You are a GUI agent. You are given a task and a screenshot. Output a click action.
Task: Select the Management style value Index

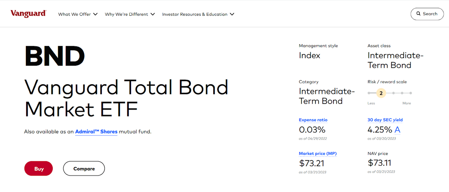(x=310, y=55)
